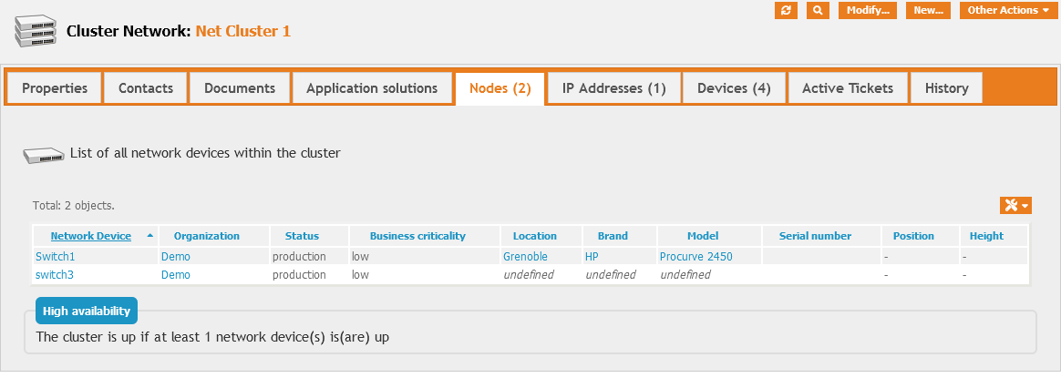Click the magnifier search icon
The height and width of the screenshot is (378, 1061).
tap(818, 10)
